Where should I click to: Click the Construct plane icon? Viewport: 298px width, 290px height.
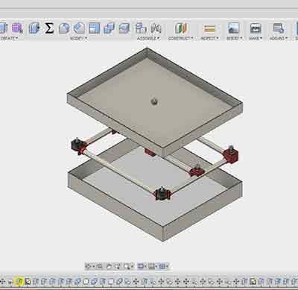pyautogui.click(x=181, y=28)
